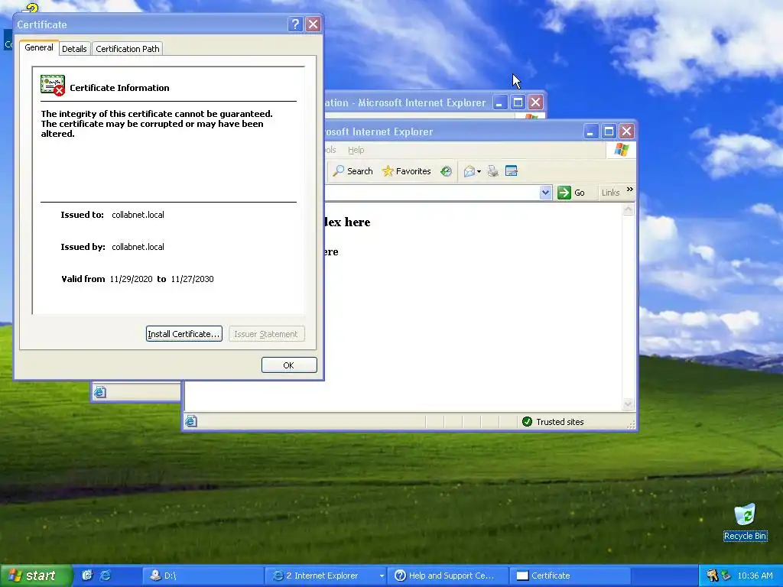Viewport: 783px width, 587px height.
Task: Click the safely remove hardware tray icon
Action: [x=726, y=575]
